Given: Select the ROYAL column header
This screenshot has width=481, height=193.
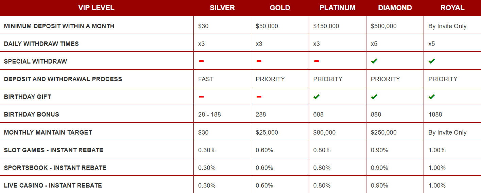Looking at the screenshot, I should click(x=452, y=8).
